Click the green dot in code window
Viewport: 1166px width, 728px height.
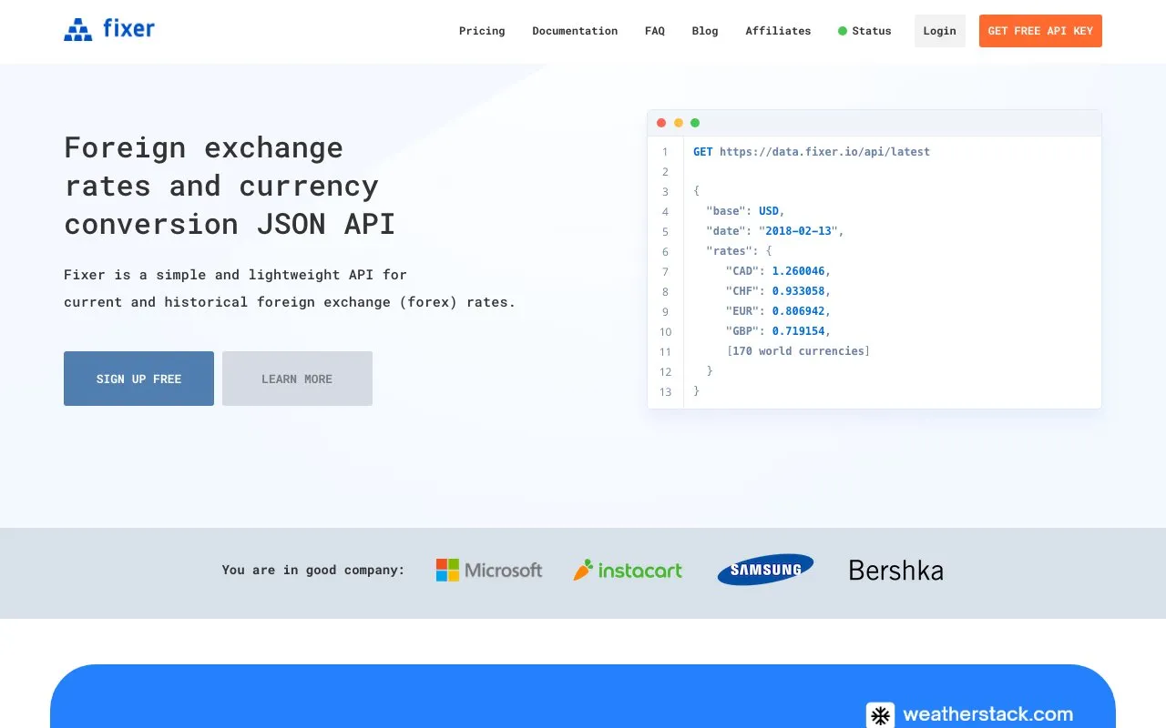[695, 123]
